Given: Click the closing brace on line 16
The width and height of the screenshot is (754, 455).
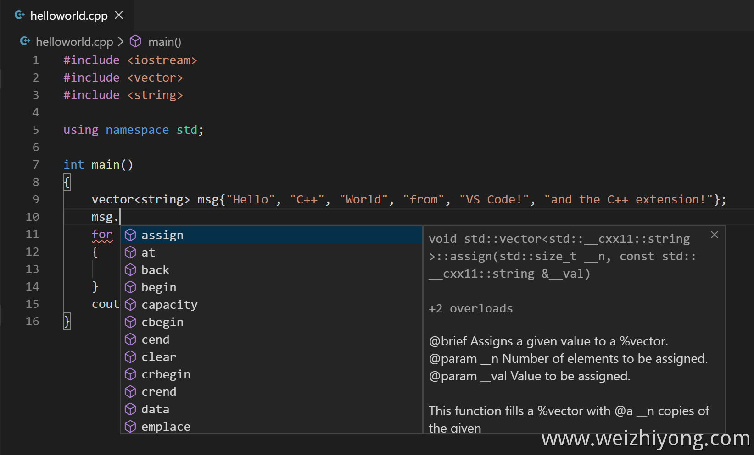Looking at the screenshot, I should [x=67, y=321].
